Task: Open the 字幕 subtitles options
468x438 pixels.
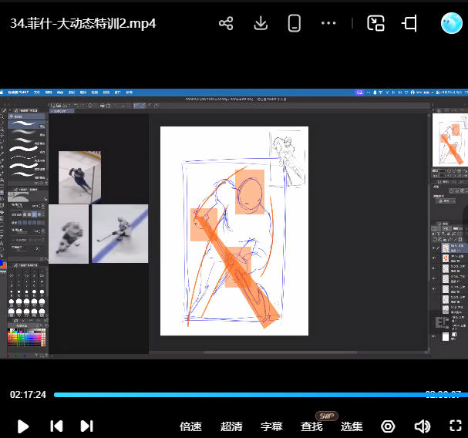Action: (271, 426)
